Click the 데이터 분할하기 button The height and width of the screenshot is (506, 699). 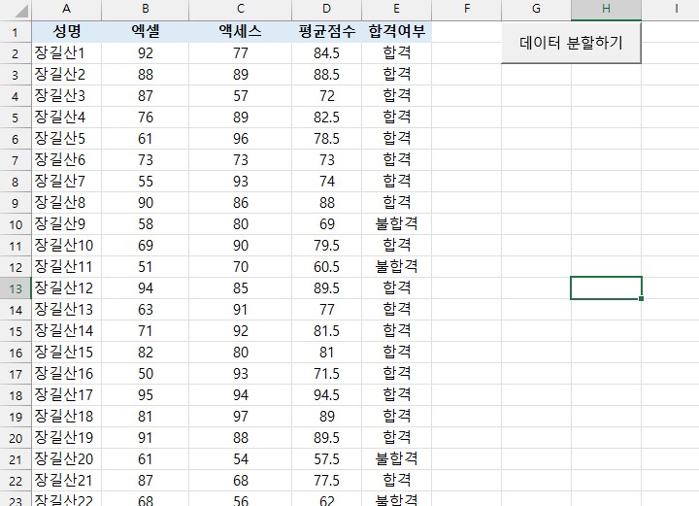click(571, 43)
